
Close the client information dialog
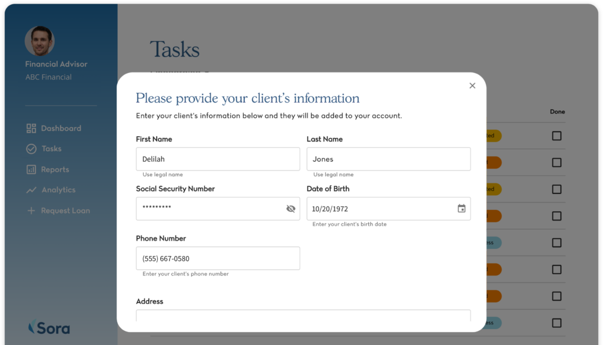(x=472, y=86)
